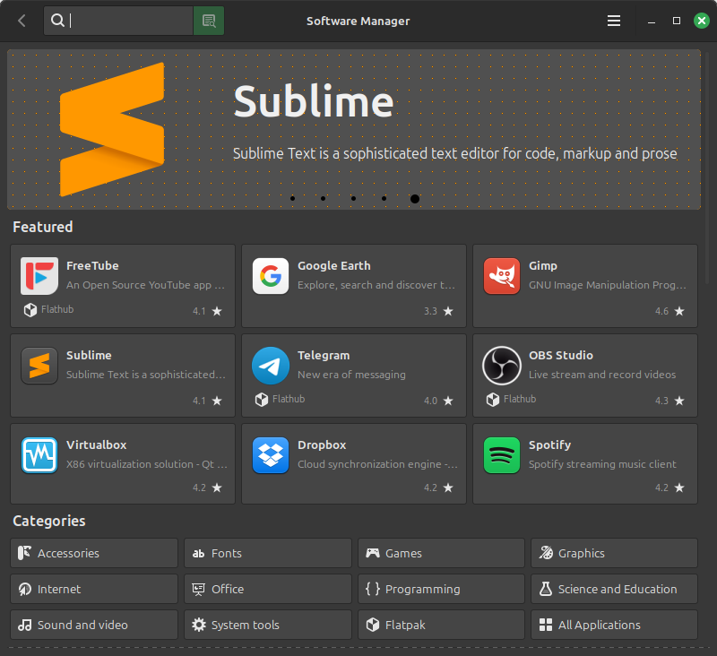The width and height of the screenshot is (717, 656).
Task: Select the Telegram app tile
Action: point(353,375)
